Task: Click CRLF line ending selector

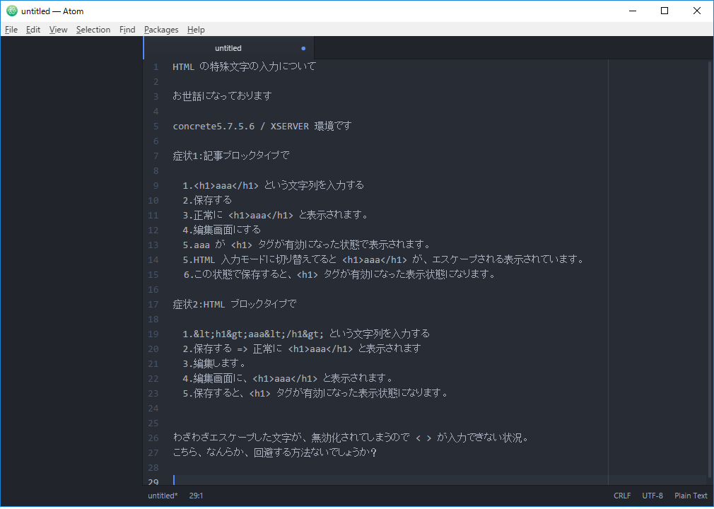Action: (622, 496)
